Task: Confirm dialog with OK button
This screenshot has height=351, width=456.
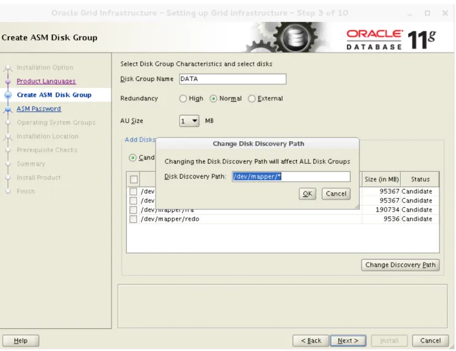Action: point(308,194)
